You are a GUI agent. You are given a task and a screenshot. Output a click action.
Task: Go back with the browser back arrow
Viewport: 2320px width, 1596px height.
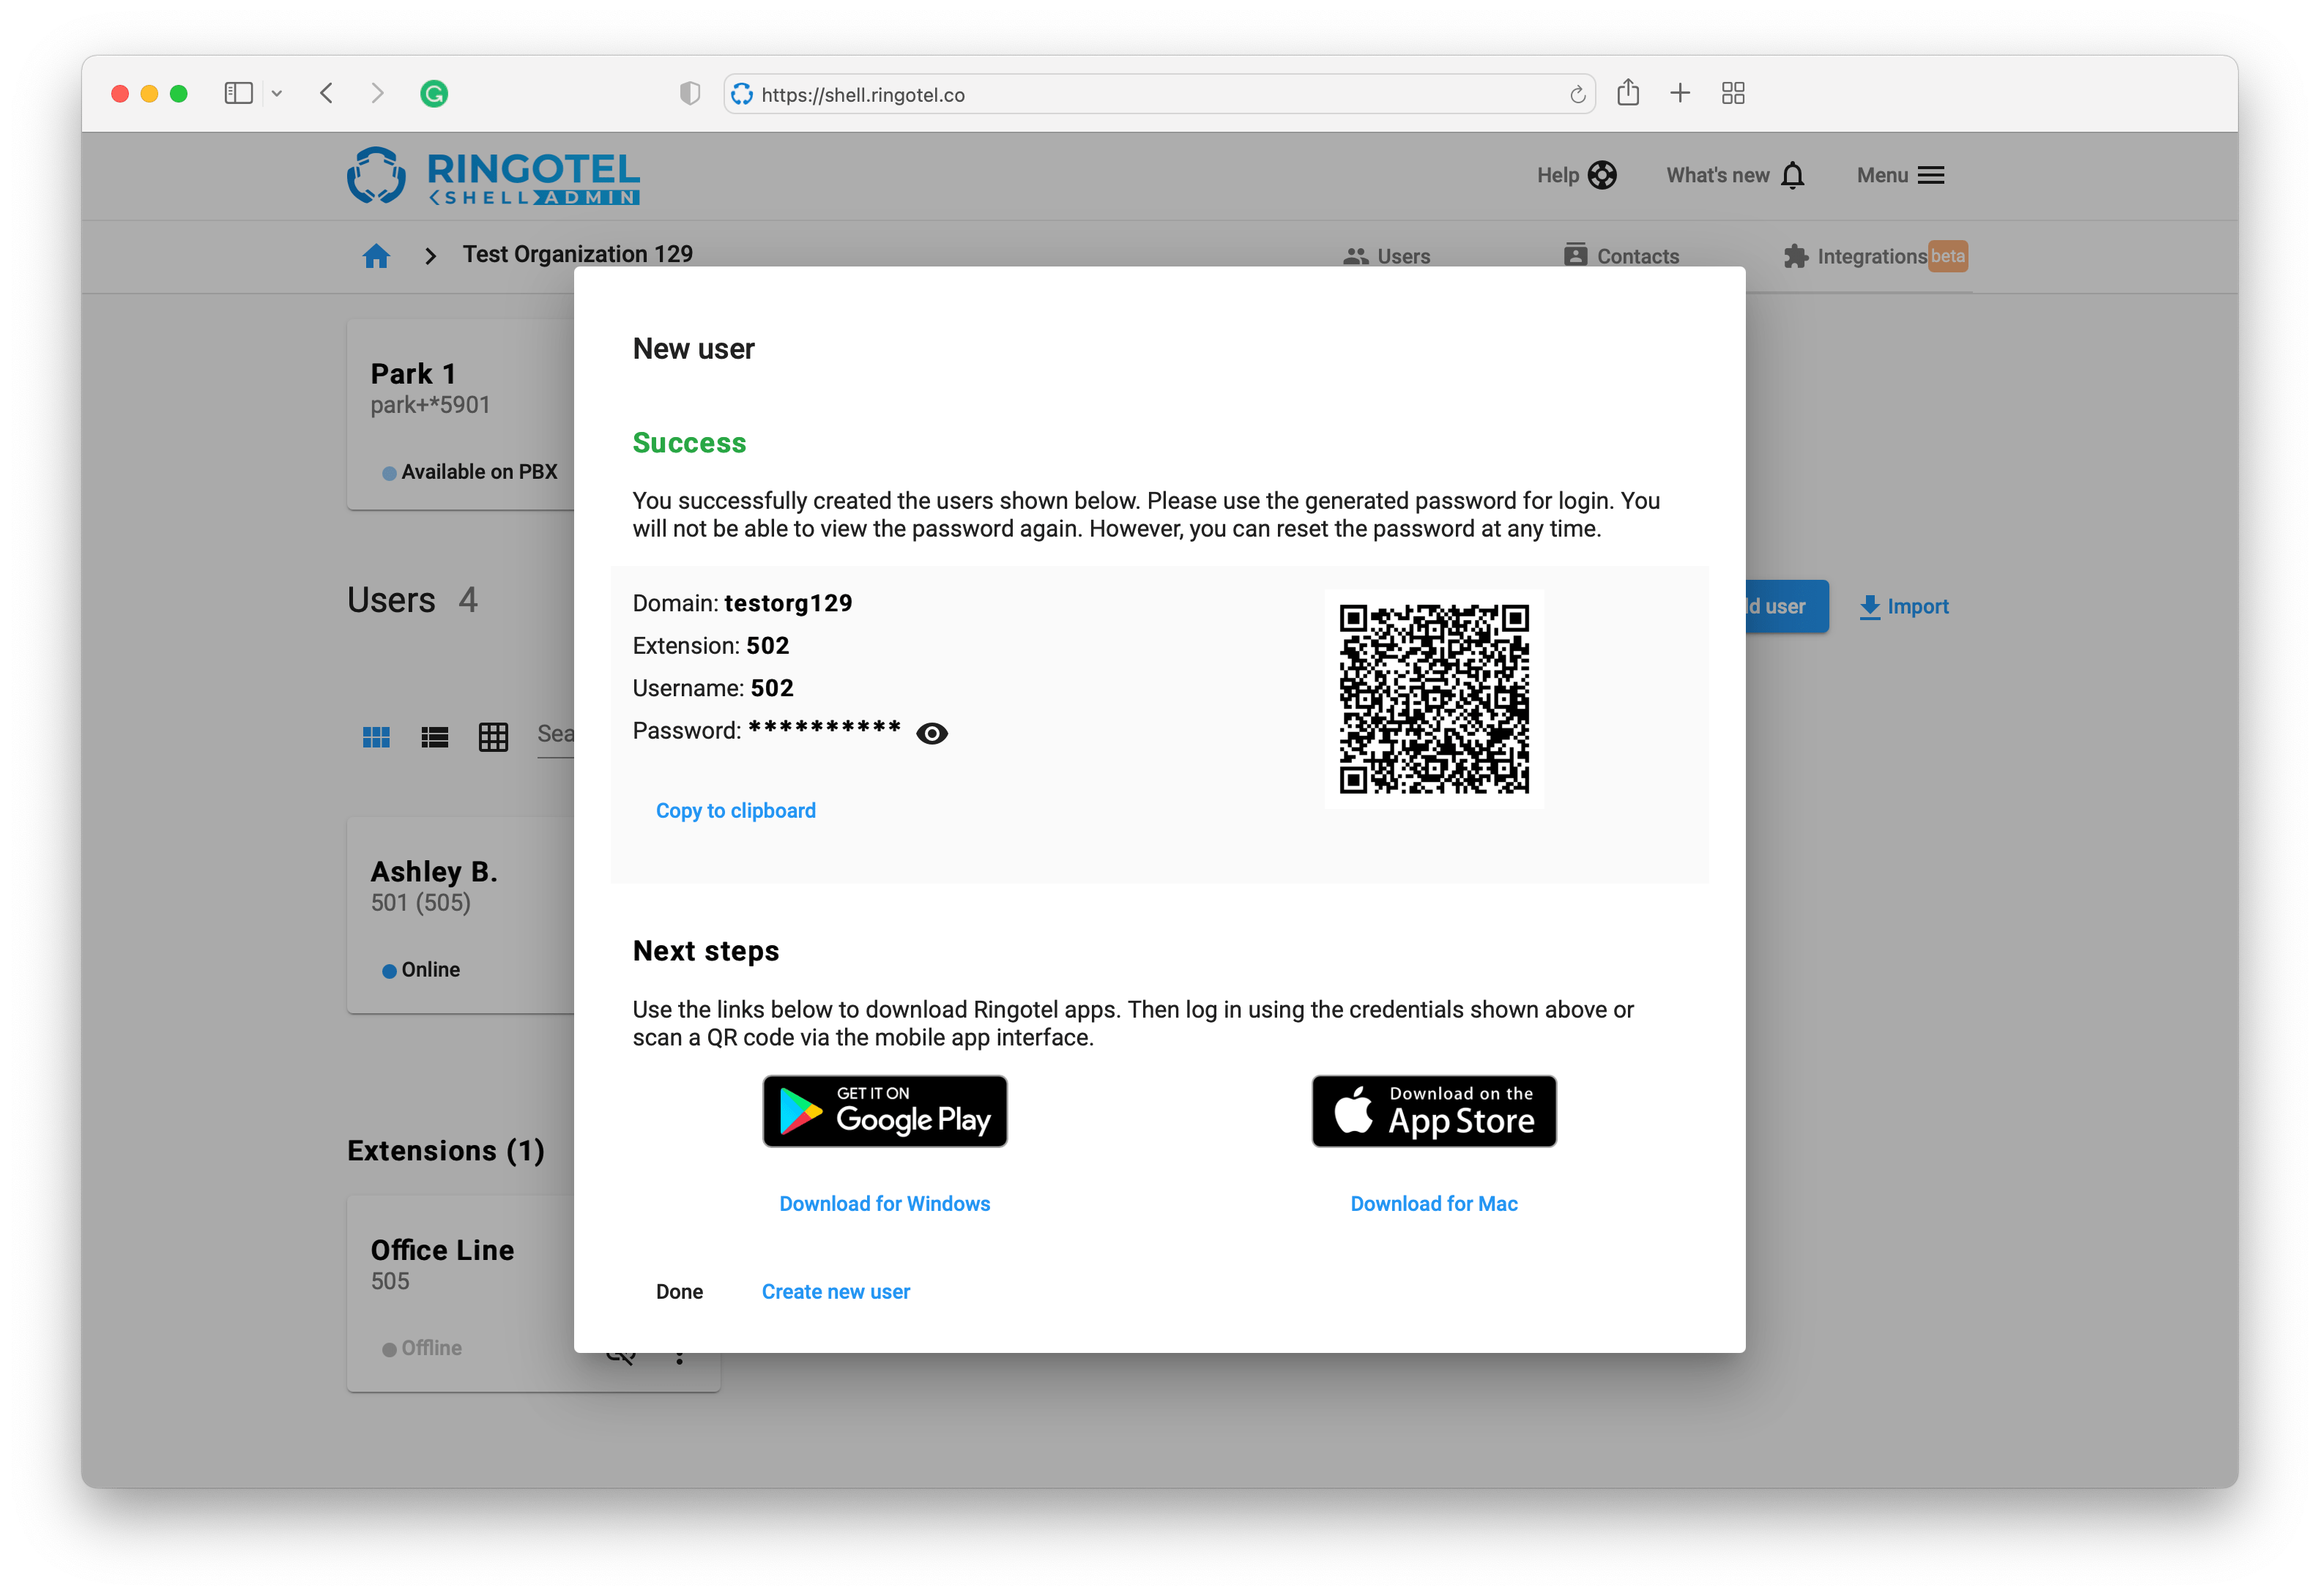(x=326, y=93)
